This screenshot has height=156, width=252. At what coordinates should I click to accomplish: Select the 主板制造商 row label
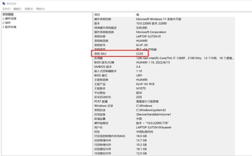[101, 80]
